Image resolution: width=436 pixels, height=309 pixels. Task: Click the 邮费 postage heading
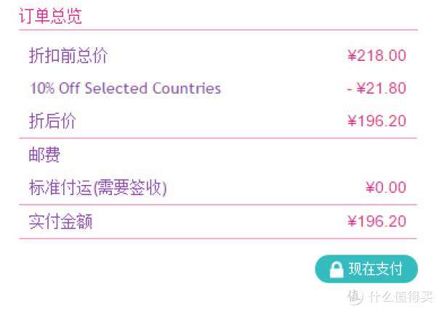(x=44, y=154)
